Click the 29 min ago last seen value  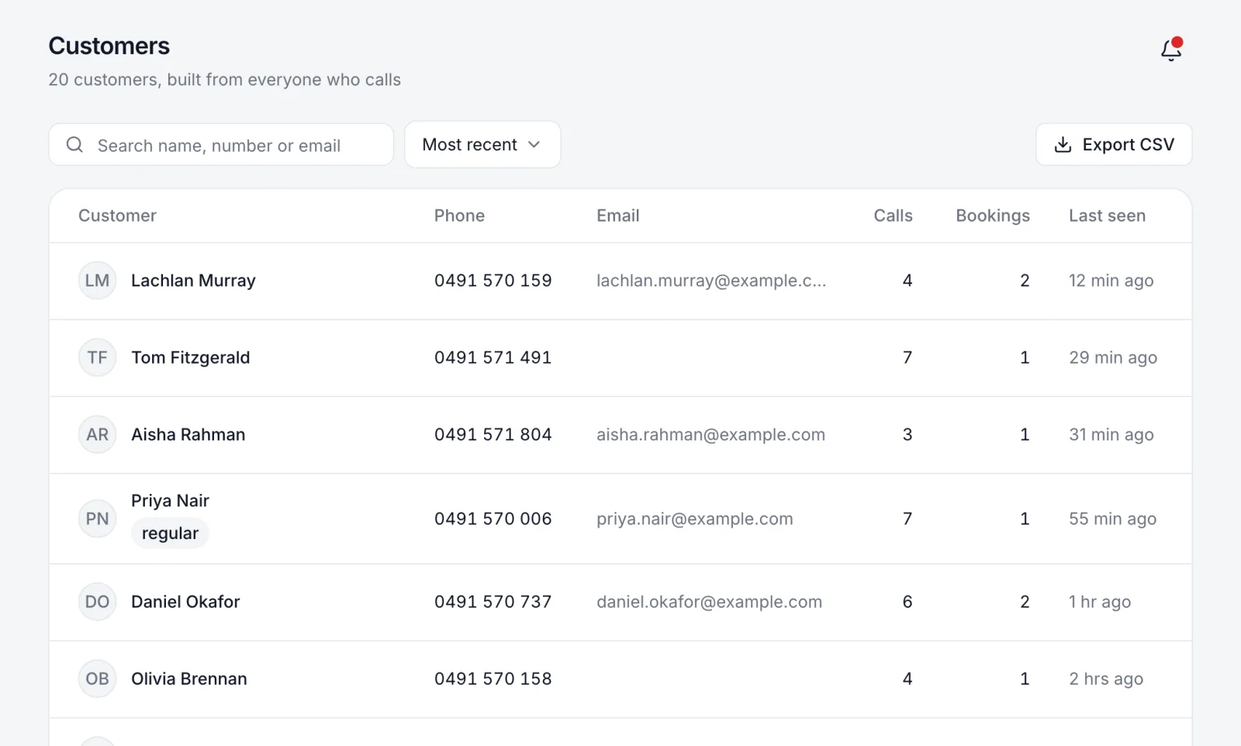pyautogui.click(x=1113, y=357)
